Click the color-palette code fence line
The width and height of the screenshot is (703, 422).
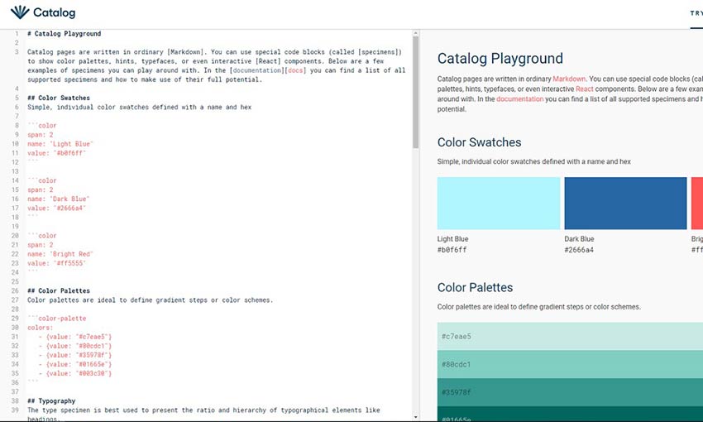pos(56,319)
